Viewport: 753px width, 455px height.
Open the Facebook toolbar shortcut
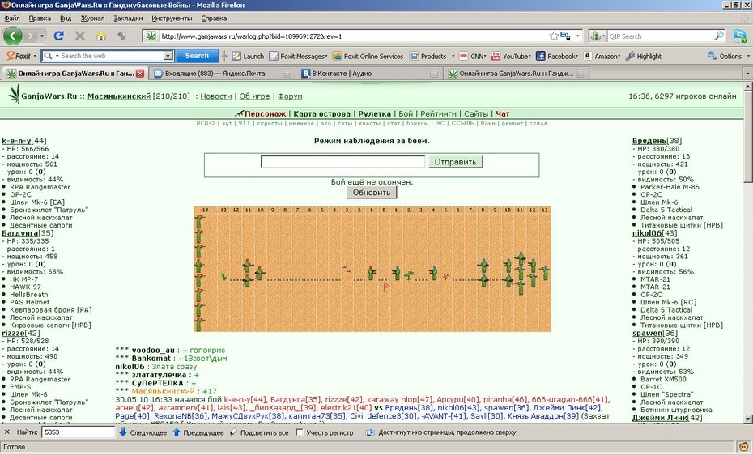tap(556, 56)
